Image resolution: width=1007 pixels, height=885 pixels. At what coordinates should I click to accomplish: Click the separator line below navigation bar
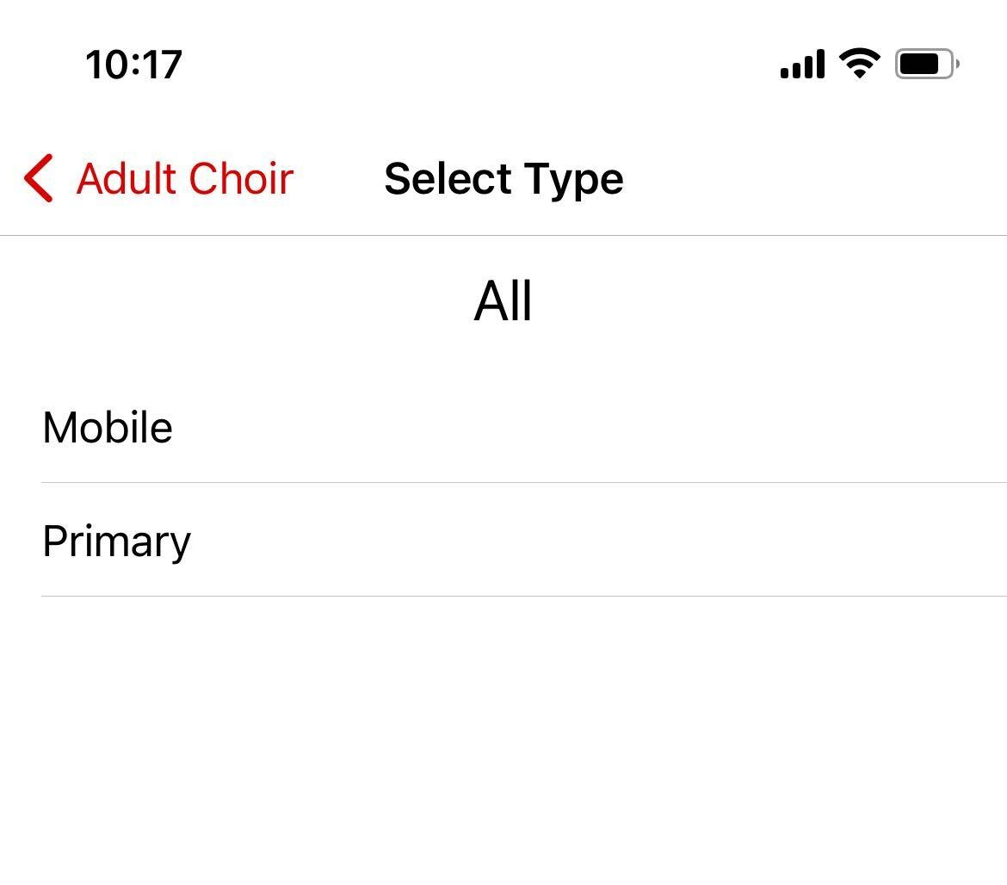[x=504, y=235]
